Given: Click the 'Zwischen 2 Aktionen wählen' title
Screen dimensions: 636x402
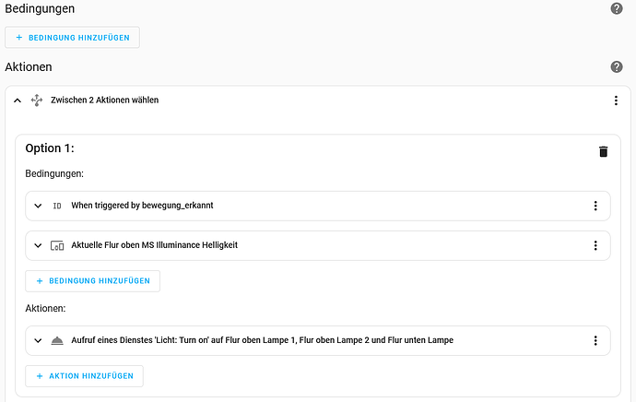Looking at the screenshot, I should click(105, 100).
